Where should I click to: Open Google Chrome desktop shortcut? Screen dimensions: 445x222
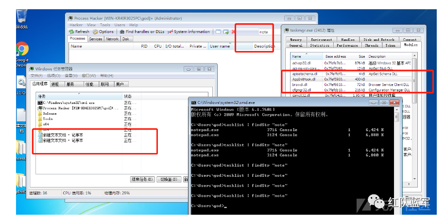click(x=22, y=54)
